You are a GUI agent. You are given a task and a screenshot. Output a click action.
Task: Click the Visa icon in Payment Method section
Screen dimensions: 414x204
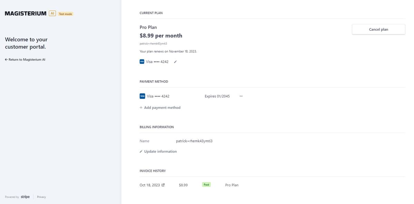pos(142,96)
